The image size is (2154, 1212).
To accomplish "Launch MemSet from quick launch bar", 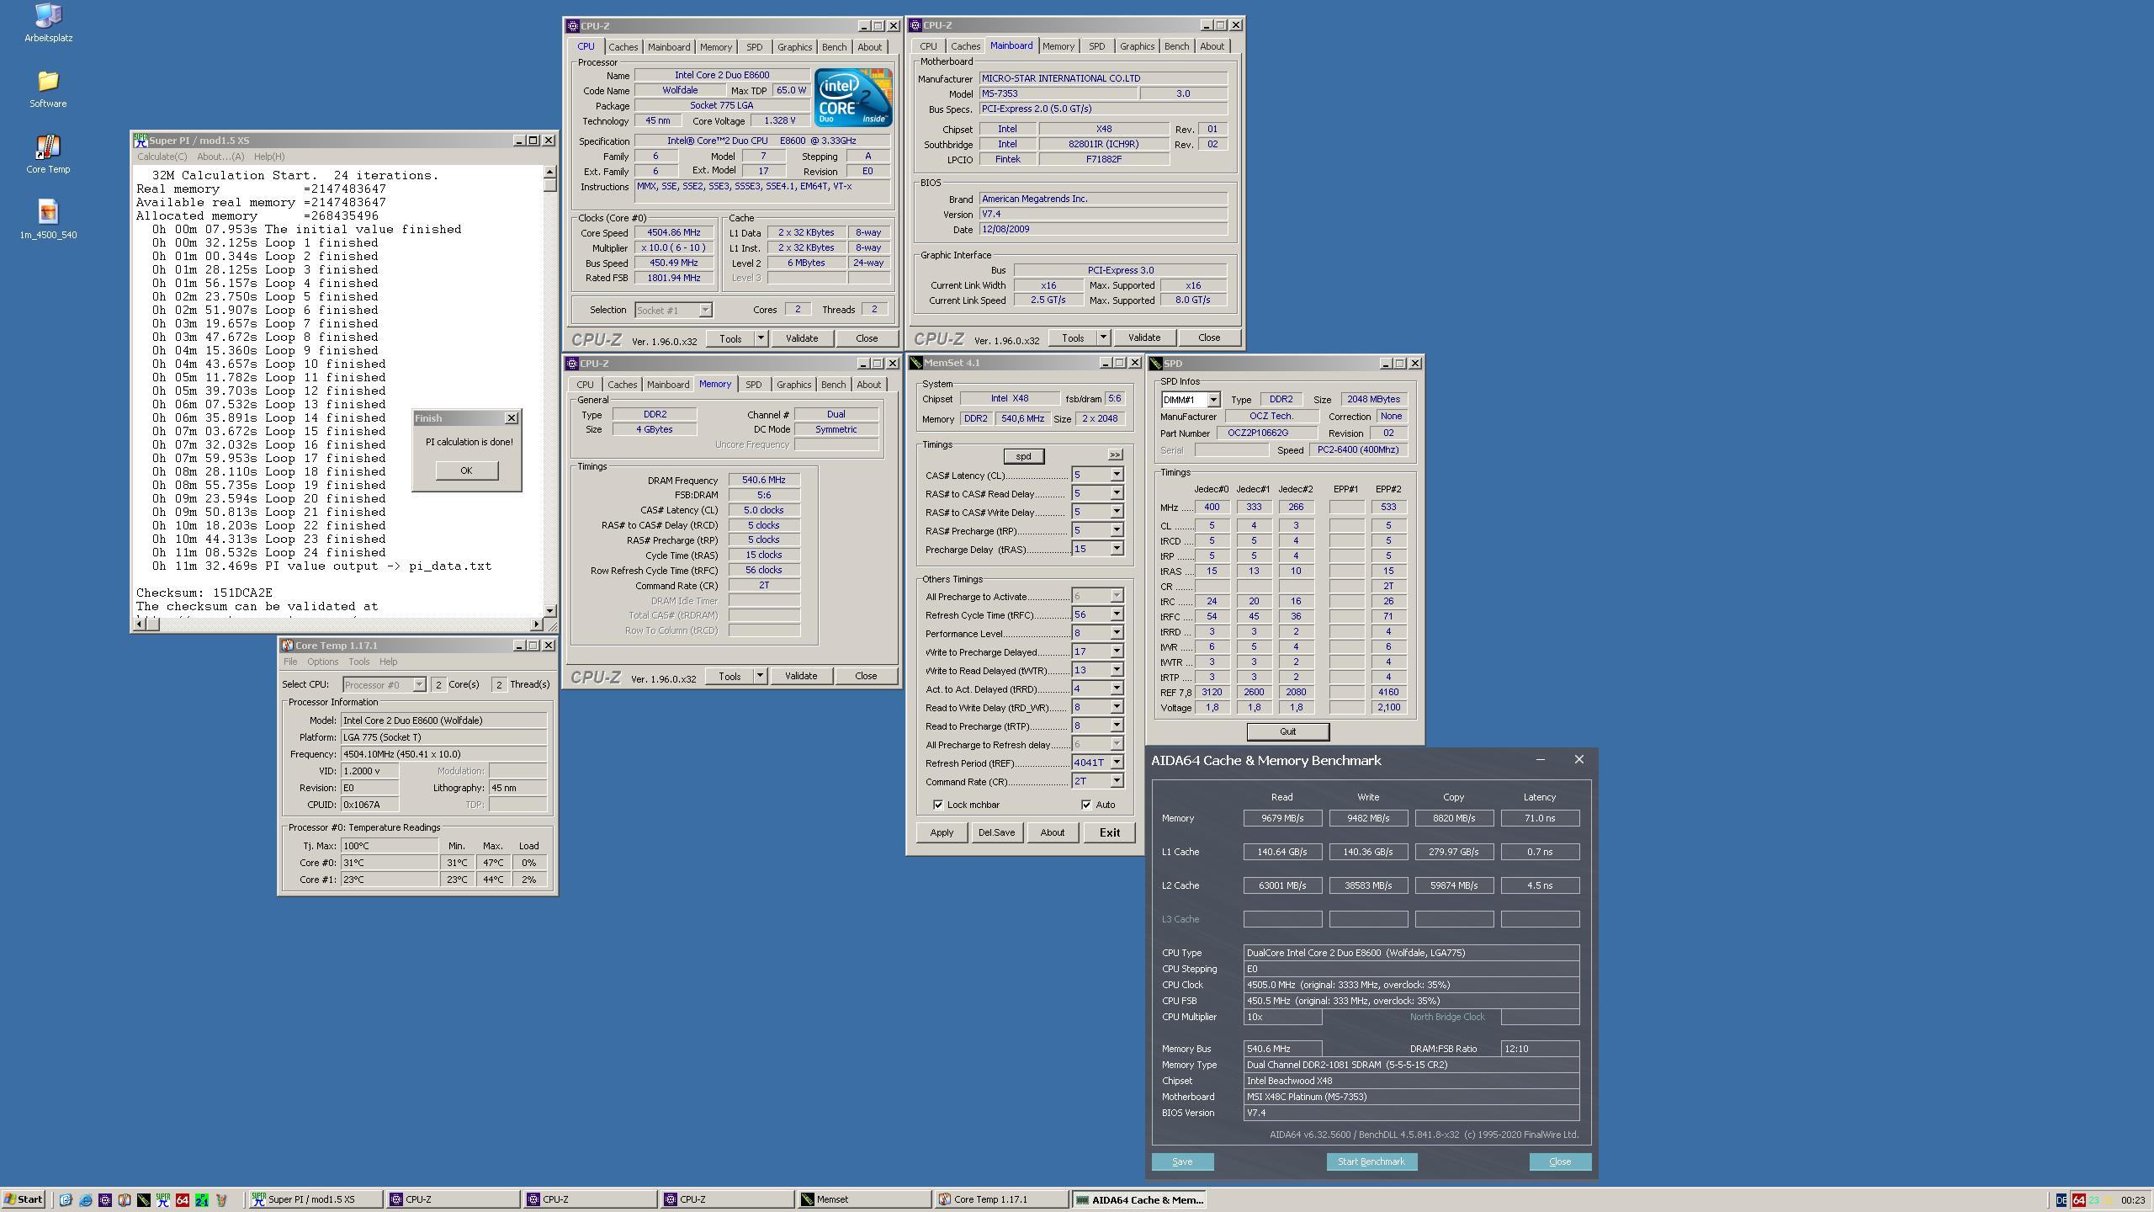I will tap(143, 1199).
